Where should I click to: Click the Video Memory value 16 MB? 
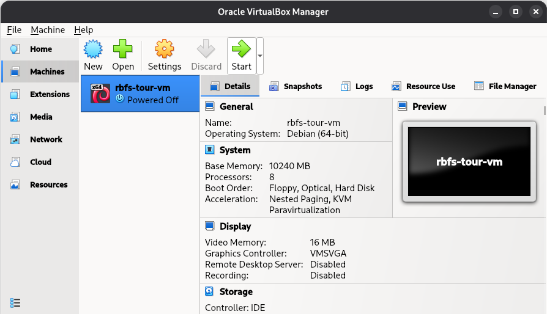tap(322, 243)
